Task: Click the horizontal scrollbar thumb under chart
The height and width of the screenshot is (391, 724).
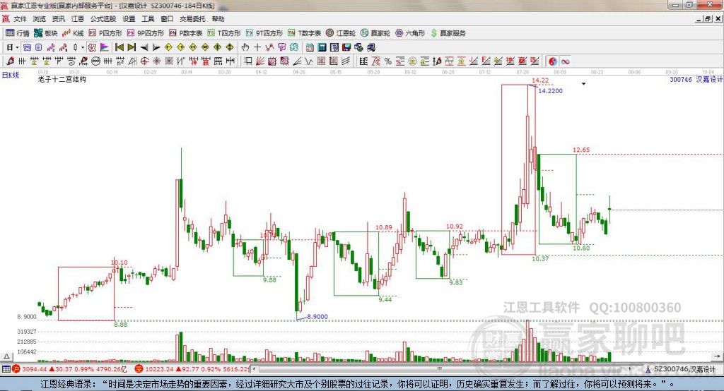Action: click(x=440, y=369)
